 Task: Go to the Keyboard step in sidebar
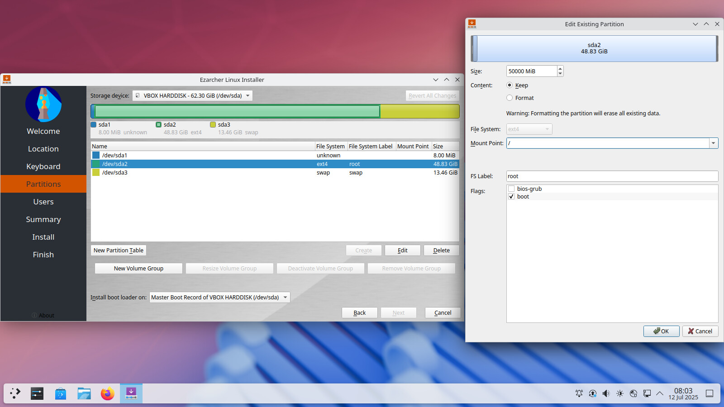(x=43, y=166)
